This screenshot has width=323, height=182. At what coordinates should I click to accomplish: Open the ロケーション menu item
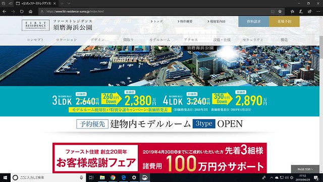(67, 39)
